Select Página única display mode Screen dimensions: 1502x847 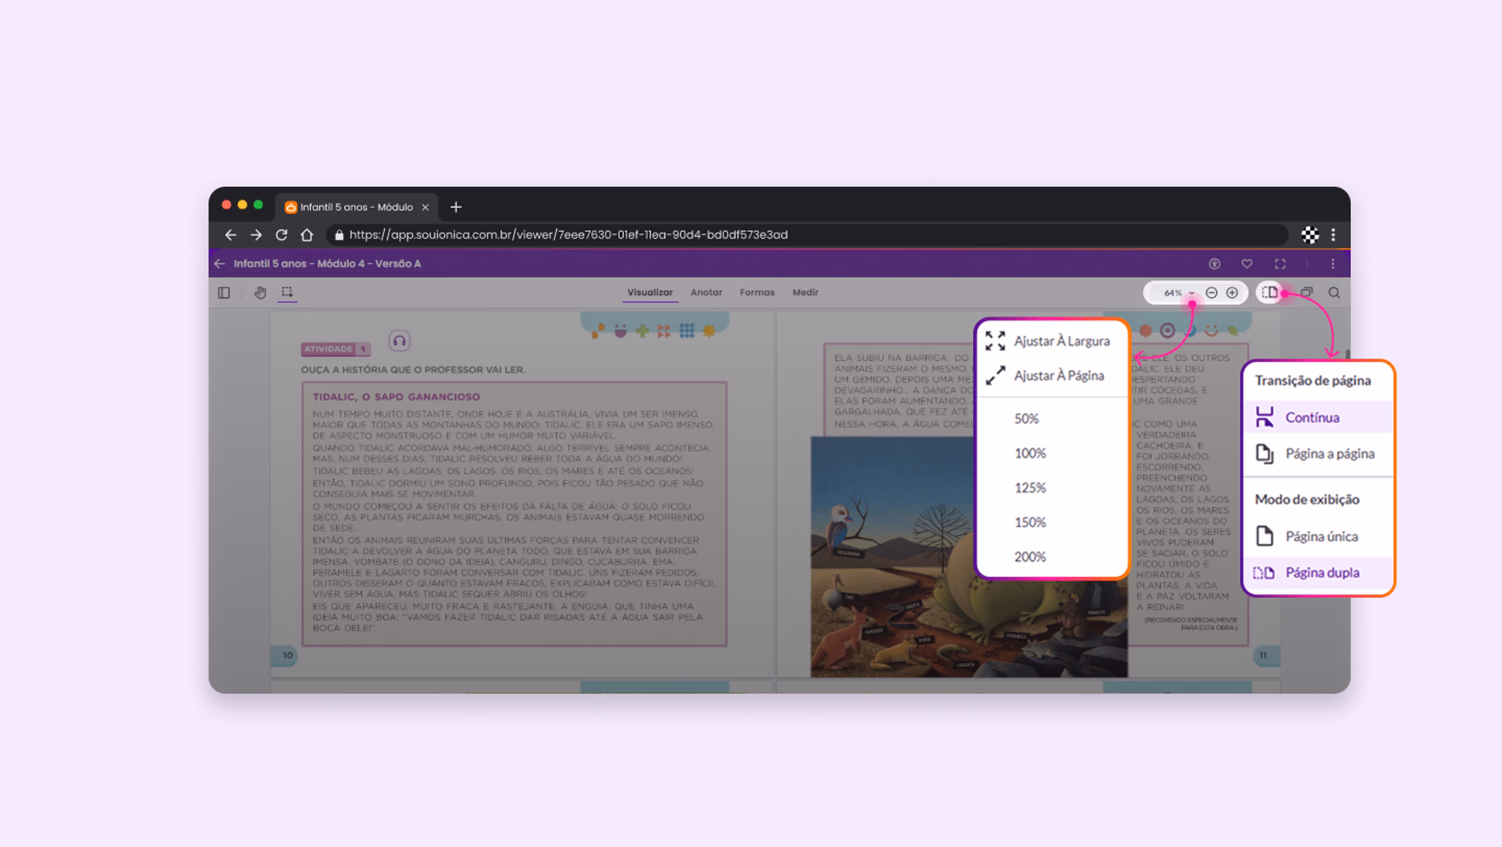coord(1318,536)
